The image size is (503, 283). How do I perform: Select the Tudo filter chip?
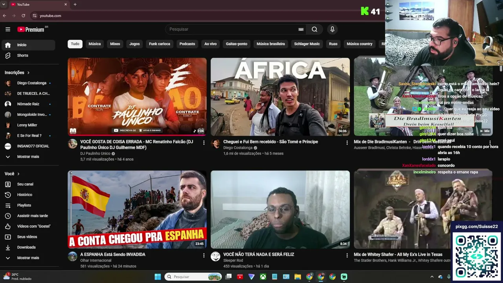coord(75,44)
